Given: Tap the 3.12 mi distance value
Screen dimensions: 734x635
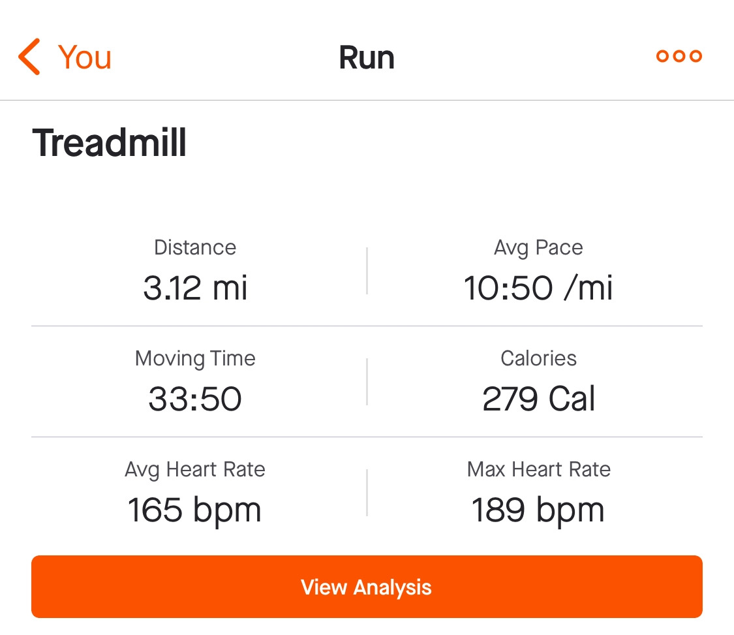Looking at the screenshot, I should (x=195, y=288).
